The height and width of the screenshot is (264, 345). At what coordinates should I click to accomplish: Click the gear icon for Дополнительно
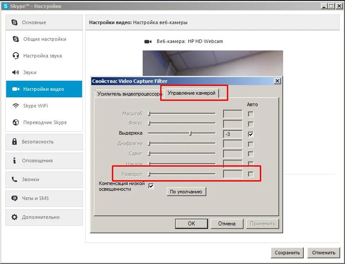[x=14, y=217]
